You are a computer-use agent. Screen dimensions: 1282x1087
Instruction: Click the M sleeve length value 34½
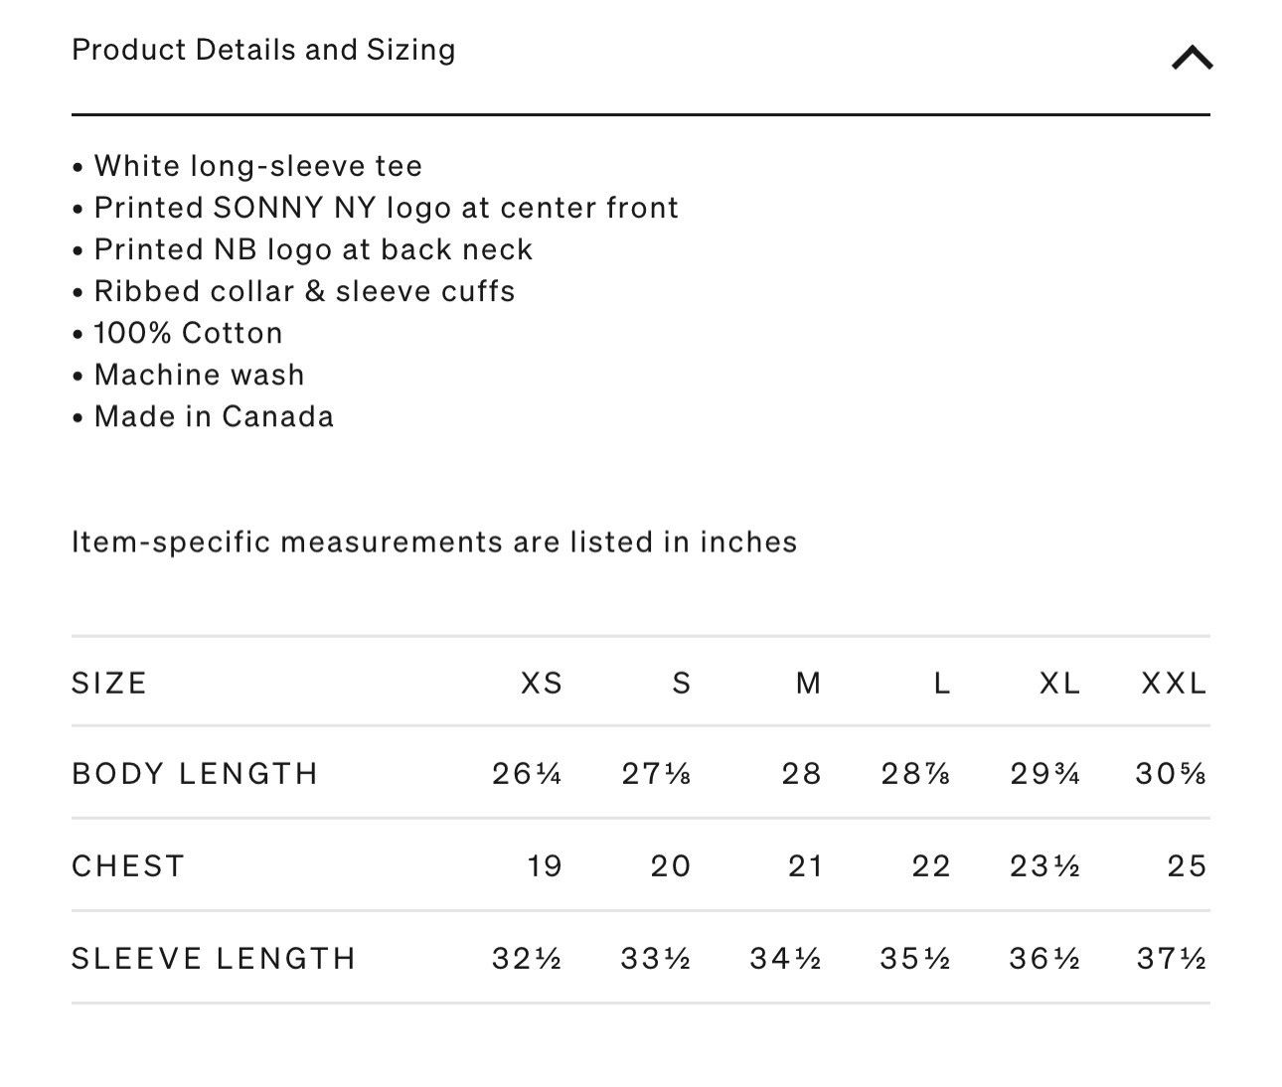pos(785,958)
